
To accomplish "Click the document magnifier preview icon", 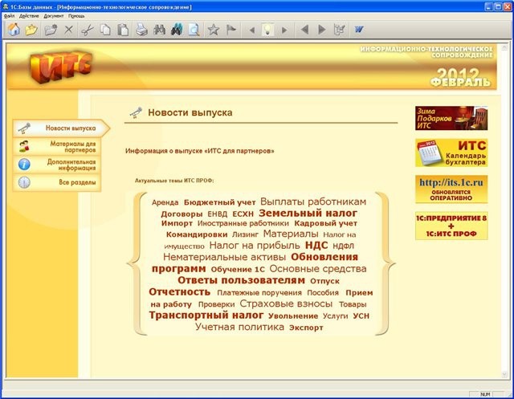I will 194,30.
